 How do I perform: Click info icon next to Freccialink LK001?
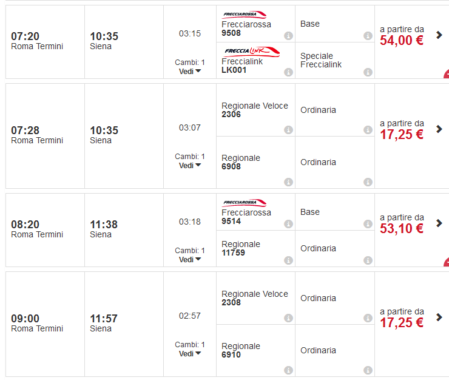(288, 72)
